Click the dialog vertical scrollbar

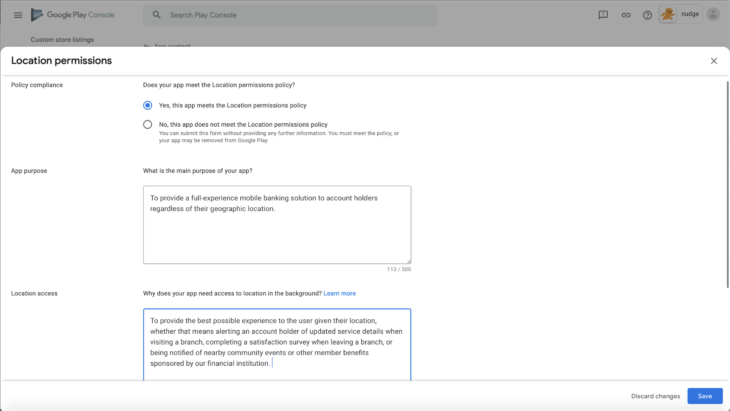click(727, 184)
